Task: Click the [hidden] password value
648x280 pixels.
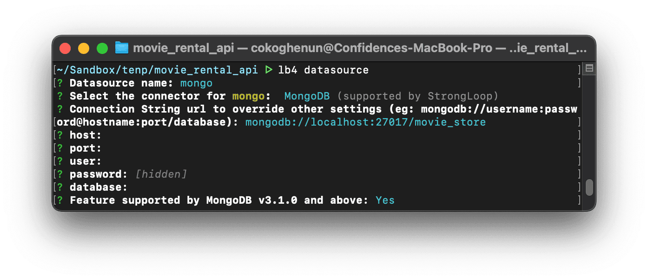Action: coord(161,174)
